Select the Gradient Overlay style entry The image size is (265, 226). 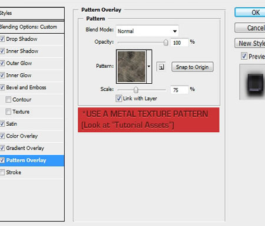pyautogui.click(x=25, y=148)
